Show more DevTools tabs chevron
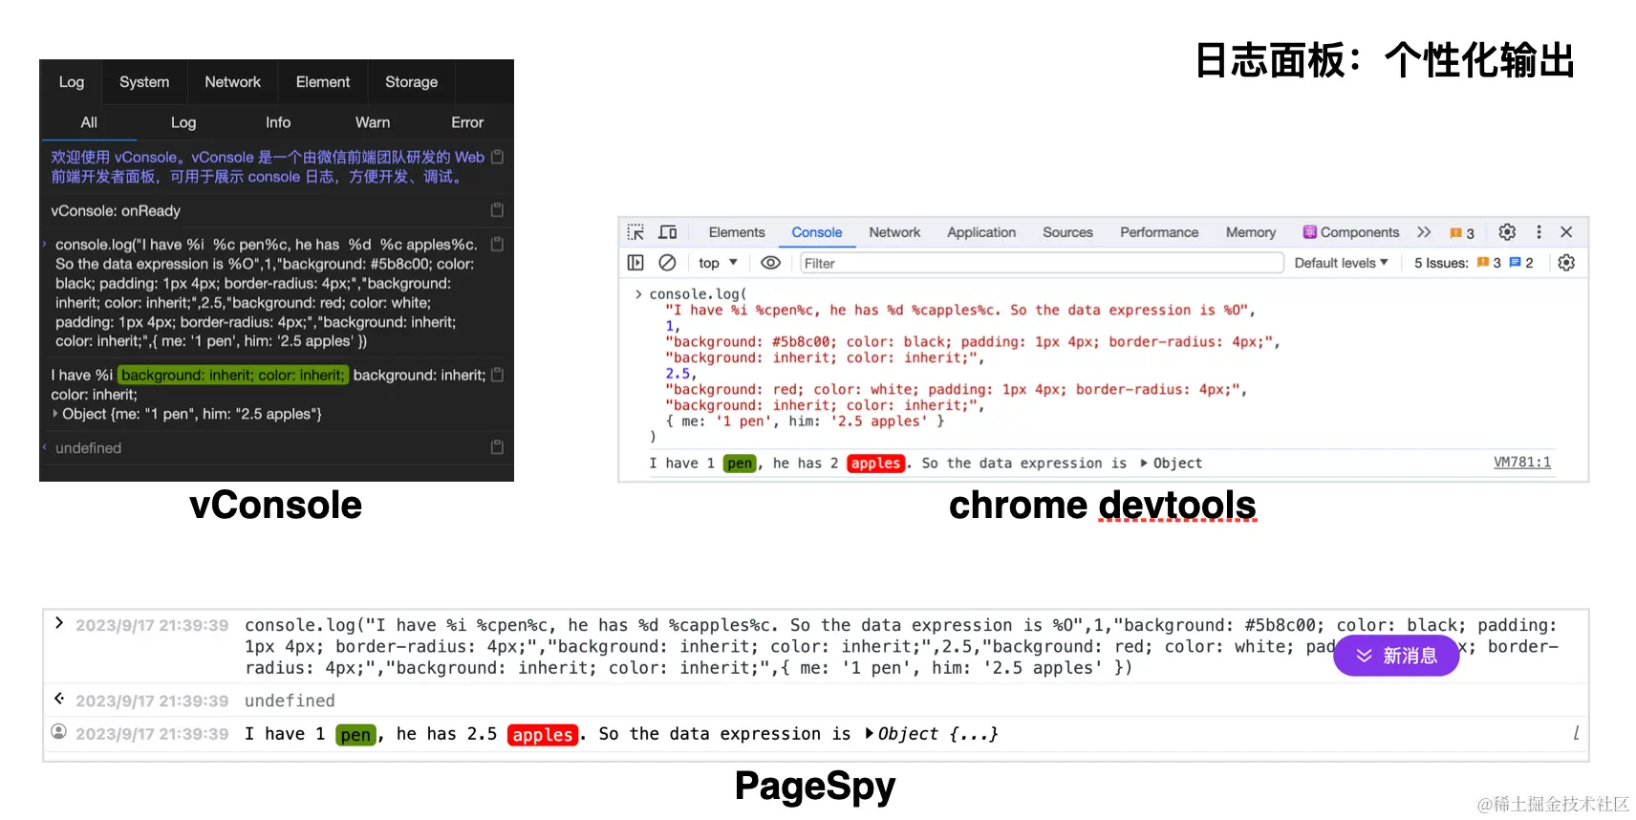This screenshot has width=1636, height=820. 1424,232
